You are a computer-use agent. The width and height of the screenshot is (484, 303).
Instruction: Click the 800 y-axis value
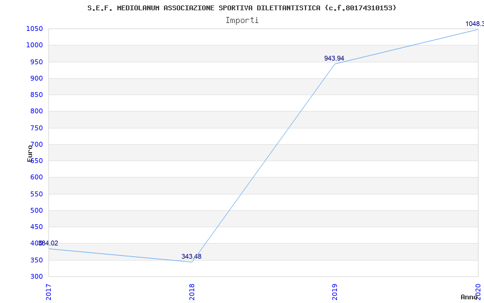[36, 112]
